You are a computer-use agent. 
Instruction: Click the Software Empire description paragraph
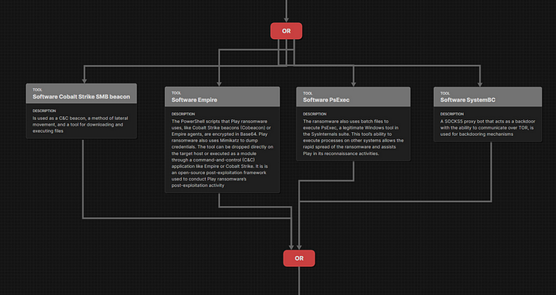pos(222,153)
